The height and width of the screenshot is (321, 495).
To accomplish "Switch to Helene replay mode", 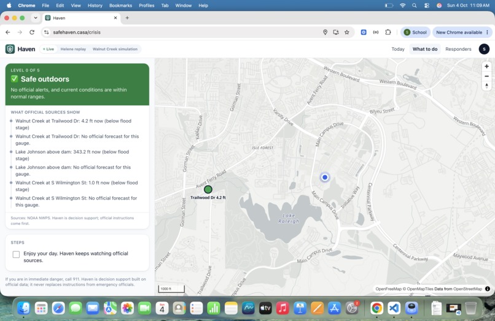I will pyautogui.click(x=73, y=49).
